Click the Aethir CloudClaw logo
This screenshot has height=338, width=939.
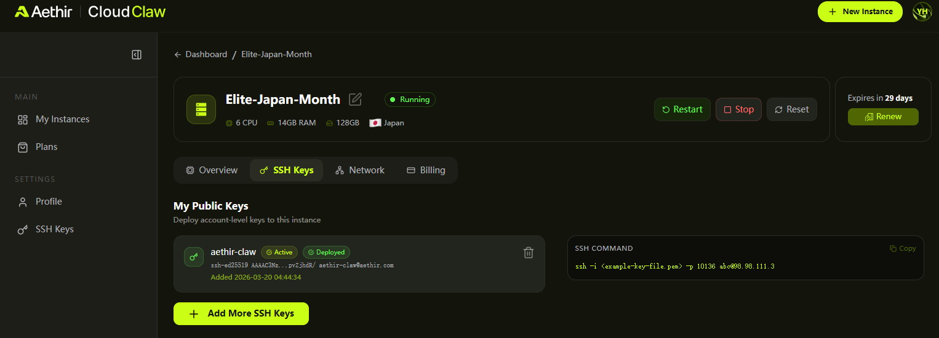(x=90, y=12)
